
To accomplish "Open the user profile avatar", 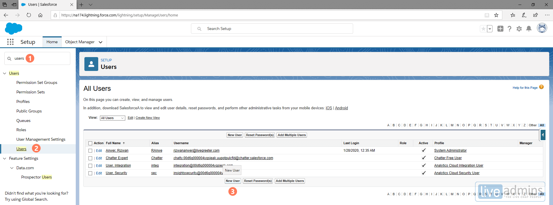I will pyautogui.click(x=542, y=28).
